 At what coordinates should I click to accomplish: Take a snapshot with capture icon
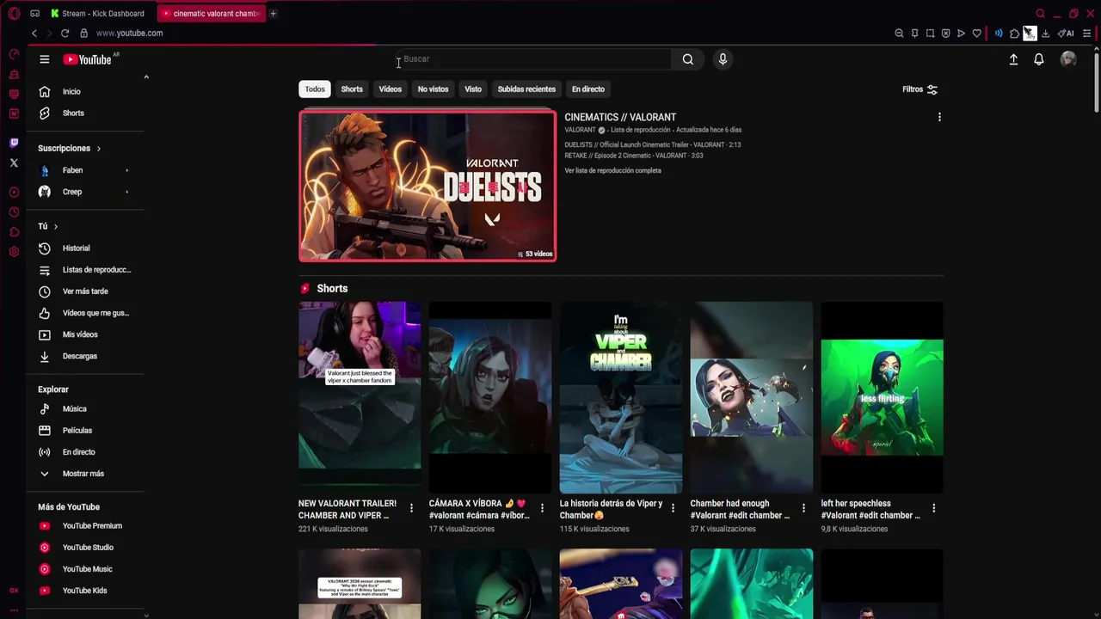click(930, 34)
